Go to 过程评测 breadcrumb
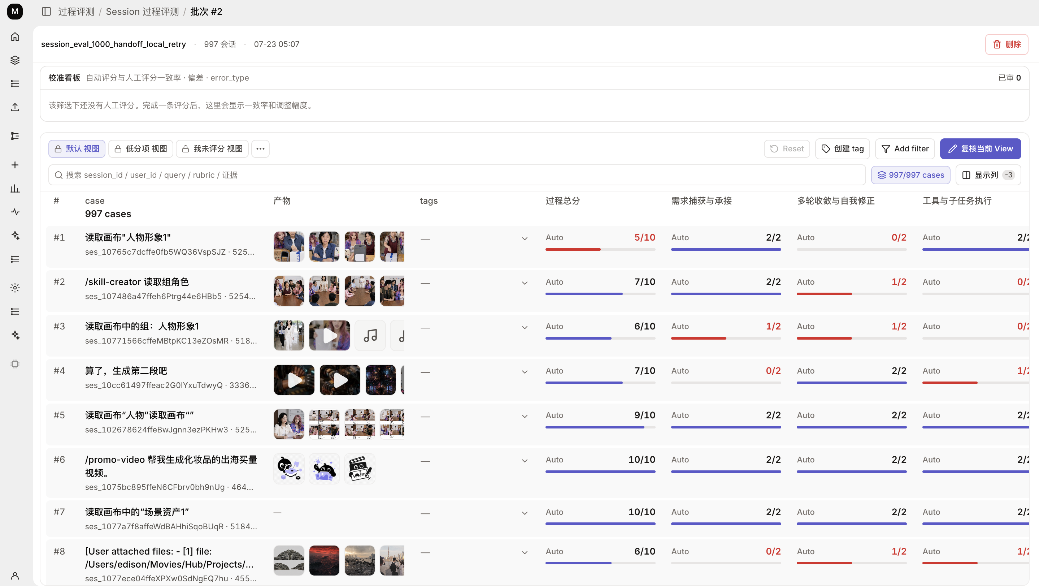1039x586 pixels. [76, 11]
